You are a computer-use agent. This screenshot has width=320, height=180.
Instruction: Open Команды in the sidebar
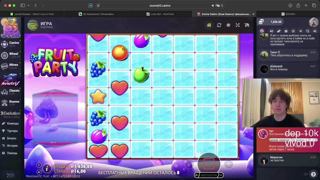point(10,123)
